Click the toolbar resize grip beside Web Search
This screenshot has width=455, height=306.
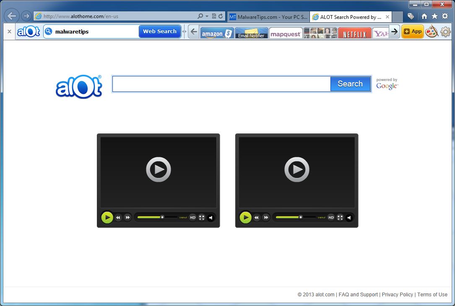pyautogui.click(x=184, y=31)
